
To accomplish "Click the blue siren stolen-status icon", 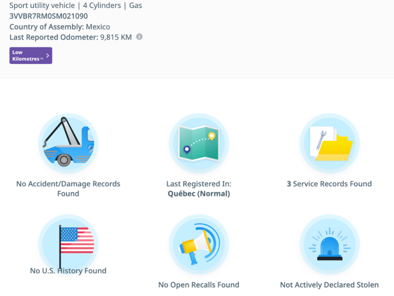I will (329, 244).
